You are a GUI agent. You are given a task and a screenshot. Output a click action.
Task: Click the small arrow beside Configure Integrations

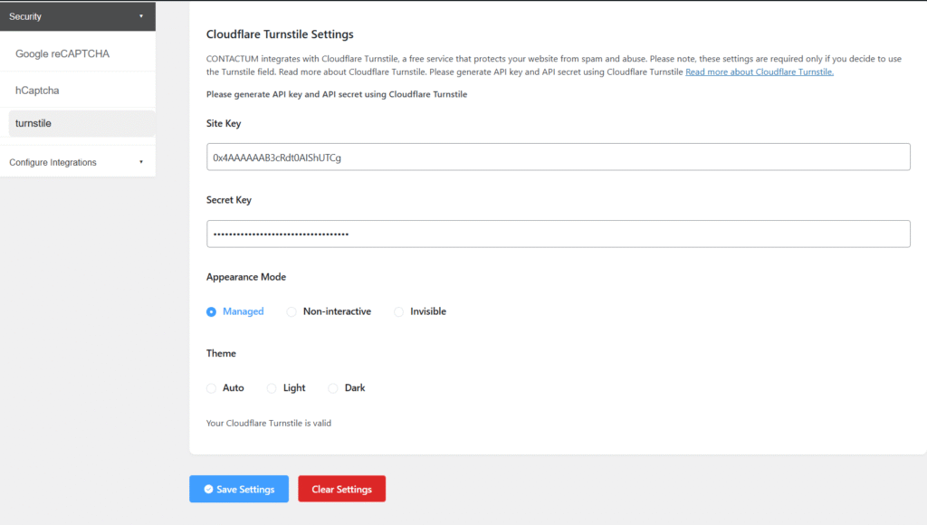141,162
